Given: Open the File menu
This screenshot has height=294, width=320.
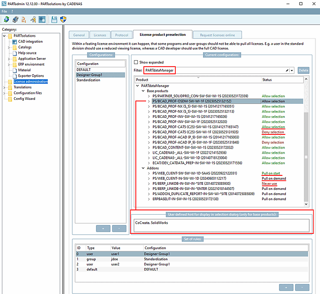Looking at the screenshot, I should [x=4, y=12].
